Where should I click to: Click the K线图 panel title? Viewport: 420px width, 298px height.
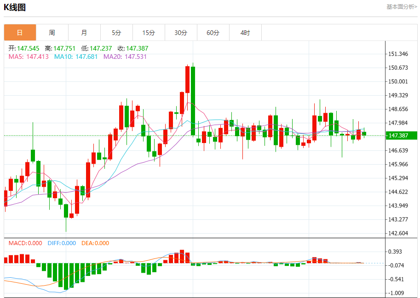pos(15,7)
